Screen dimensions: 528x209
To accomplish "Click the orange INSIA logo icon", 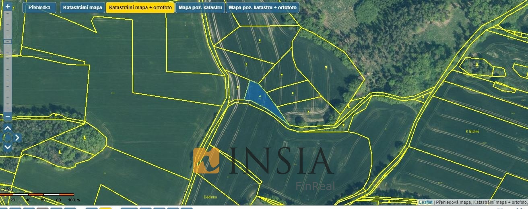I will [206, 160].
